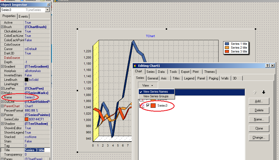279x160 pixels.
Task: Select the Walls sub-tab
Action: [225, 78]
